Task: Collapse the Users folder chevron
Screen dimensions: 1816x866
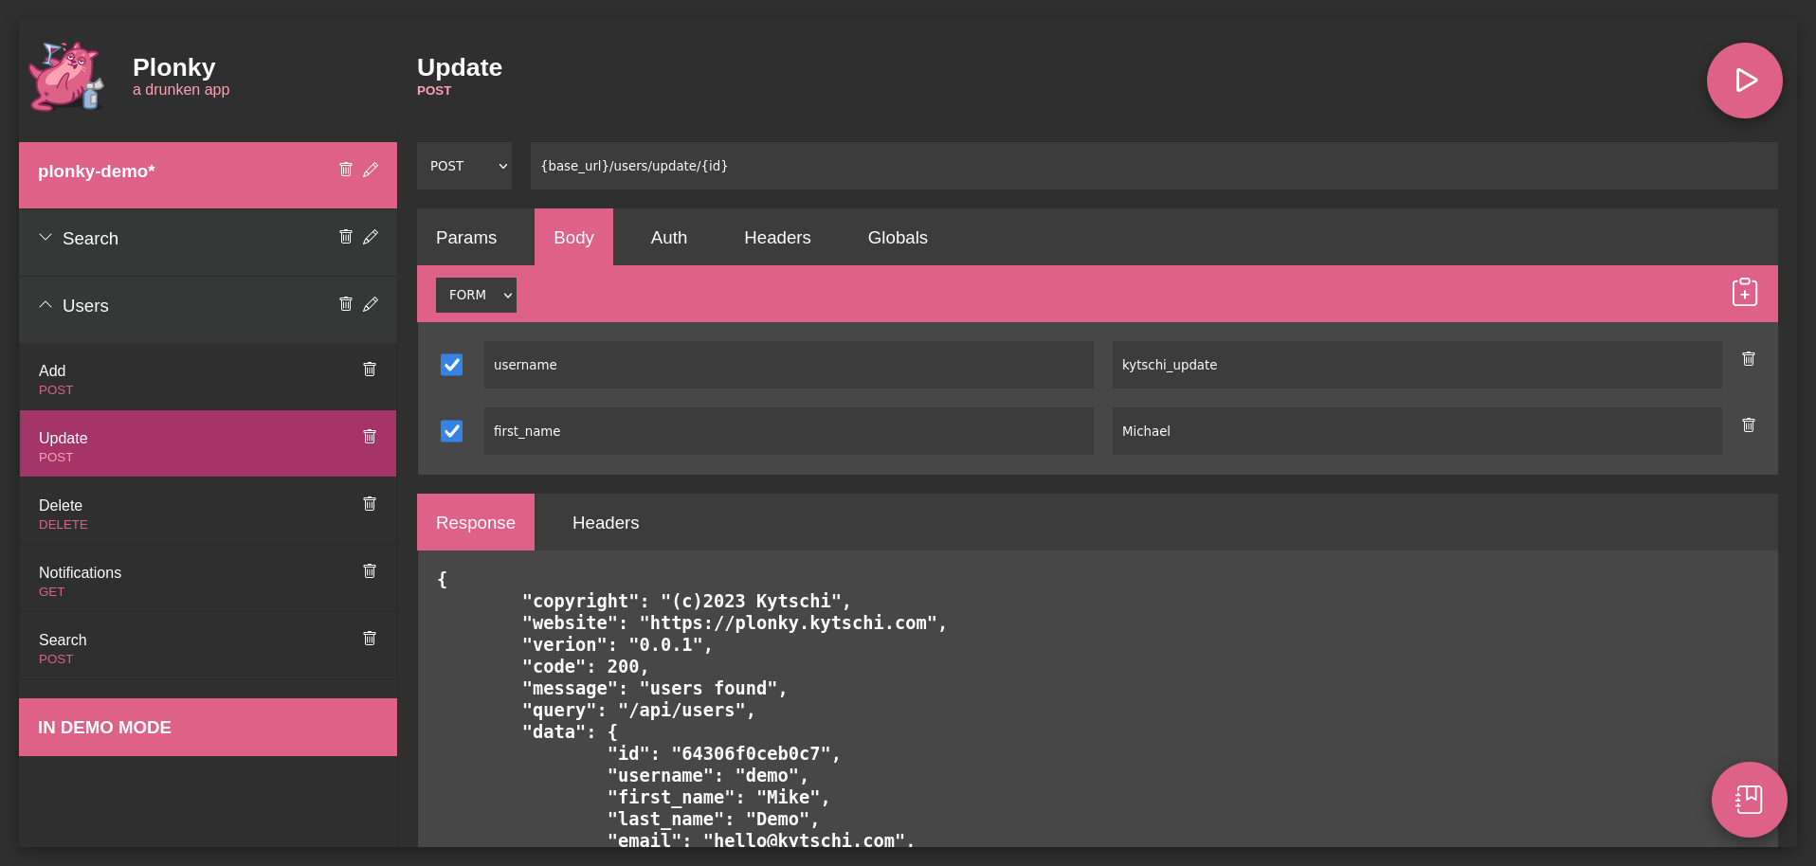Action: [45, 304]
